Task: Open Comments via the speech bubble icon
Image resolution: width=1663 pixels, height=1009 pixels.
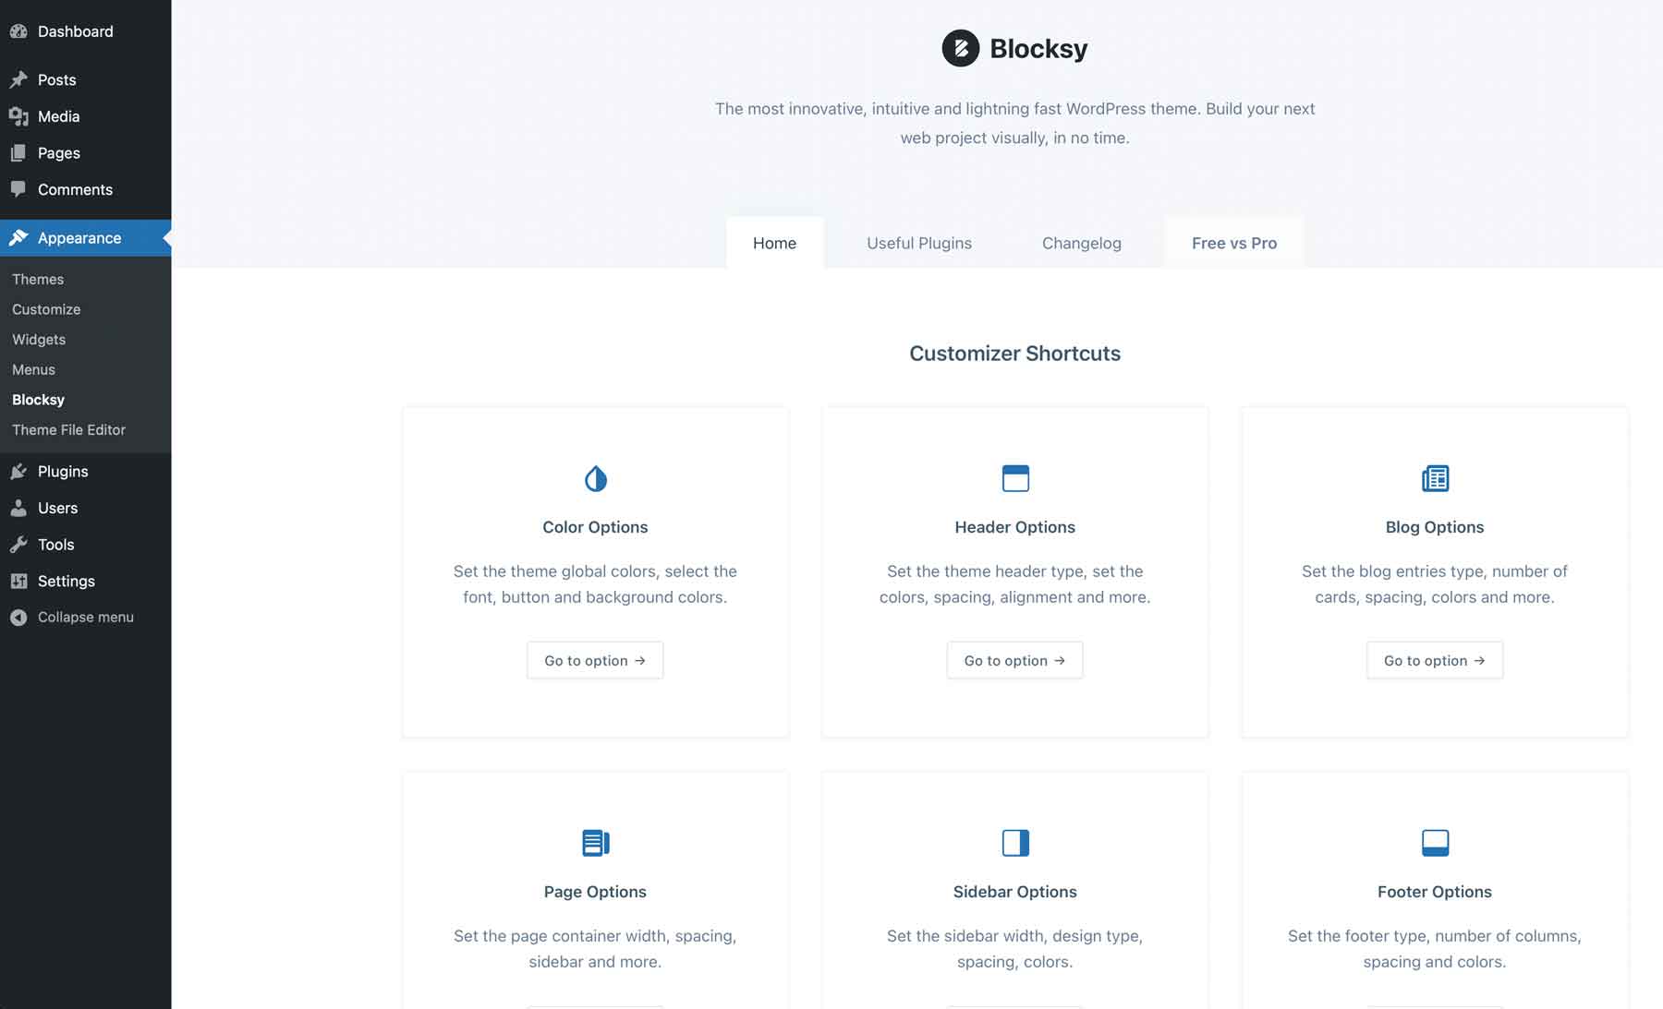Action: [x=19, y=189]
